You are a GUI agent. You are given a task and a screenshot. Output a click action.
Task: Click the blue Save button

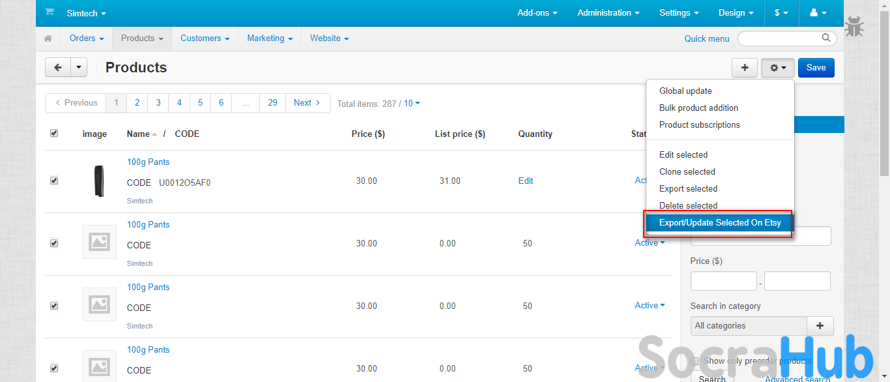point(816,67)
